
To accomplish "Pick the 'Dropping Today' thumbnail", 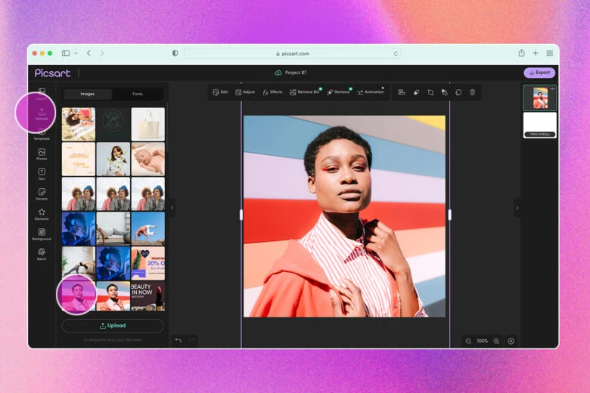I will pyautogui.click(x=78, y=159).
